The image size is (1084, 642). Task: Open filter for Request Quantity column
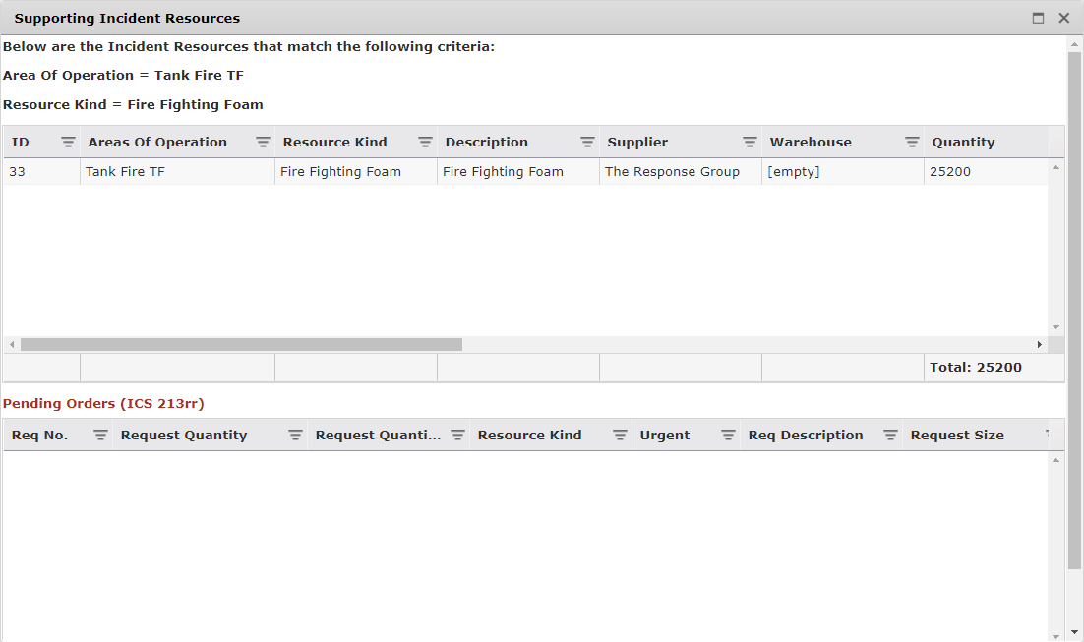[x=295, y=435]
